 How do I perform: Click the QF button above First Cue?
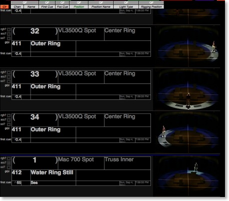47,2
